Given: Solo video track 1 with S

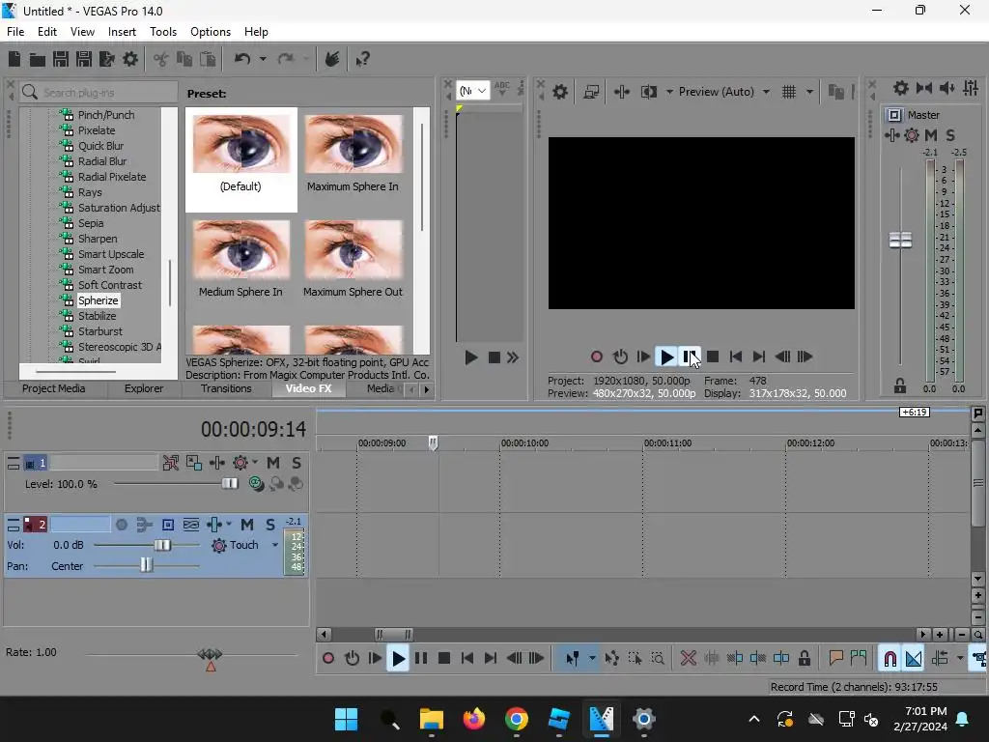Looking at the screenshot, I should 296,463.
